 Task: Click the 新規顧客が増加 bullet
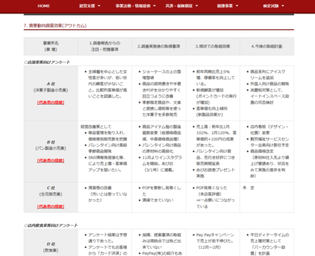pos(217,96)
